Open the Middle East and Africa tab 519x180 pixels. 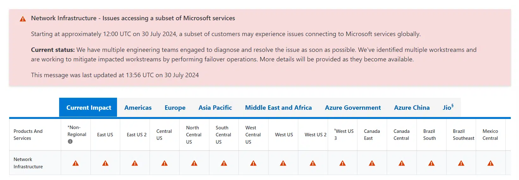click(278, 108)
